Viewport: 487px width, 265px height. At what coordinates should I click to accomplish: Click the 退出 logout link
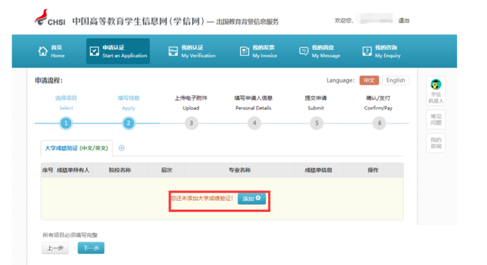(x=404, y=21)
